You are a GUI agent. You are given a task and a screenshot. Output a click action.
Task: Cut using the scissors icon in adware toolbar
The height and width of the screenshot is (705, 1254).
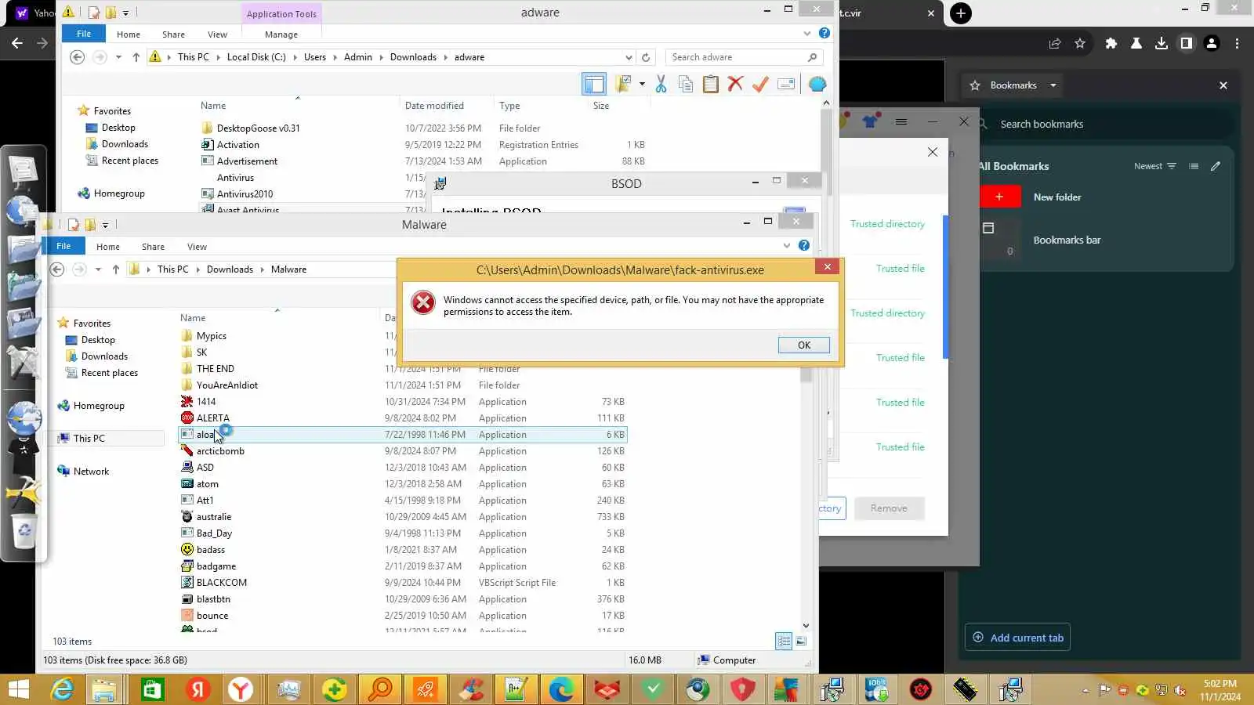(x=661, y=85)
